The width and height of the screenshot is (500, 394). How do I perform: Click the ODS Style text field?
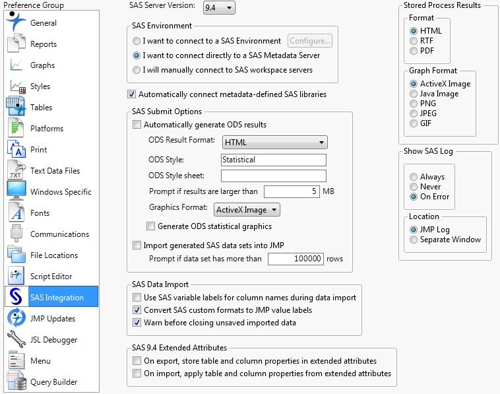[x=274, y=160]
